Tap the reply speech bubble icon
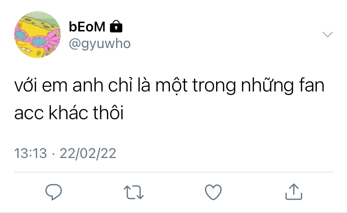347x213 pixels. pyautogui.click(x=54, y=192)
